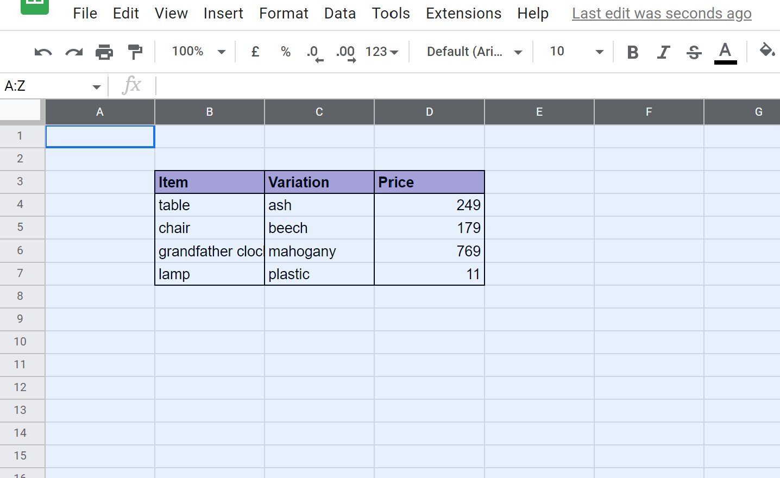
Task: Toggle bold formatting
Action: click(x=632, y=52)
